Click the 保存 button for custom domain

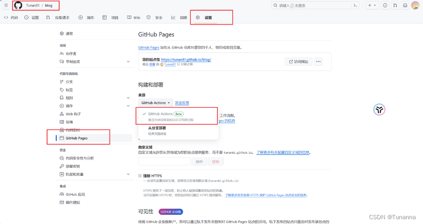[199, 162]
